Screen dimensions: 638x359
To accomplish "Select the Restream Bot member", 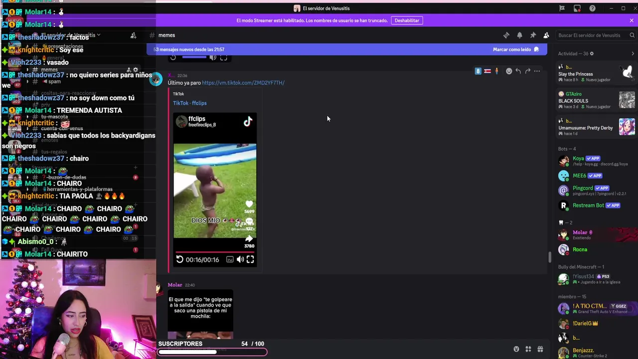I will 596,205.
